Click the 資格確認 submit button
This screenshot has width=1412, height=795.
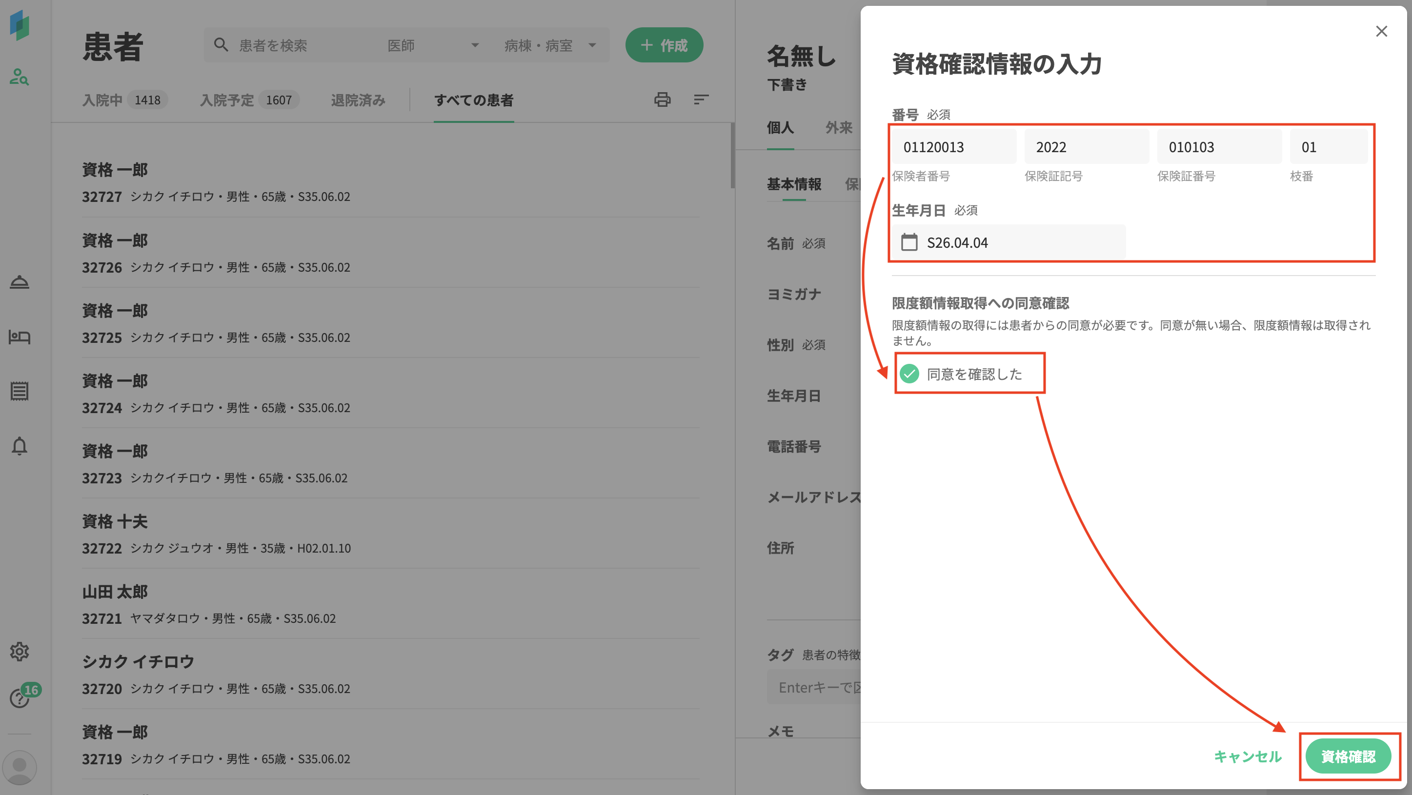pyautogui.click(x=1348, y=756)
